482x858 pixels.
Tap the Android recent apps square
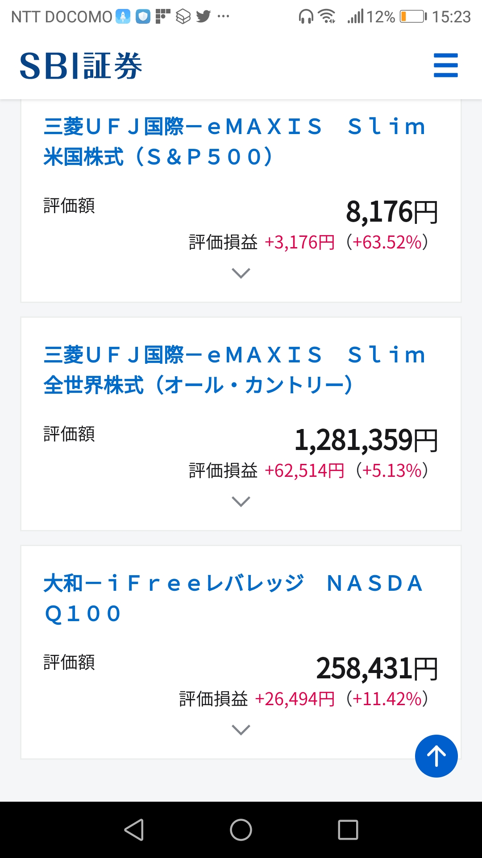[x=348, y=830]
